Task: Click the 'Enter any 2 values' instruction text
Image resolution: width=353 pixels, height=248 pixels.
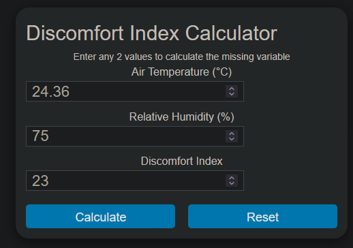Action: point(181,57)
